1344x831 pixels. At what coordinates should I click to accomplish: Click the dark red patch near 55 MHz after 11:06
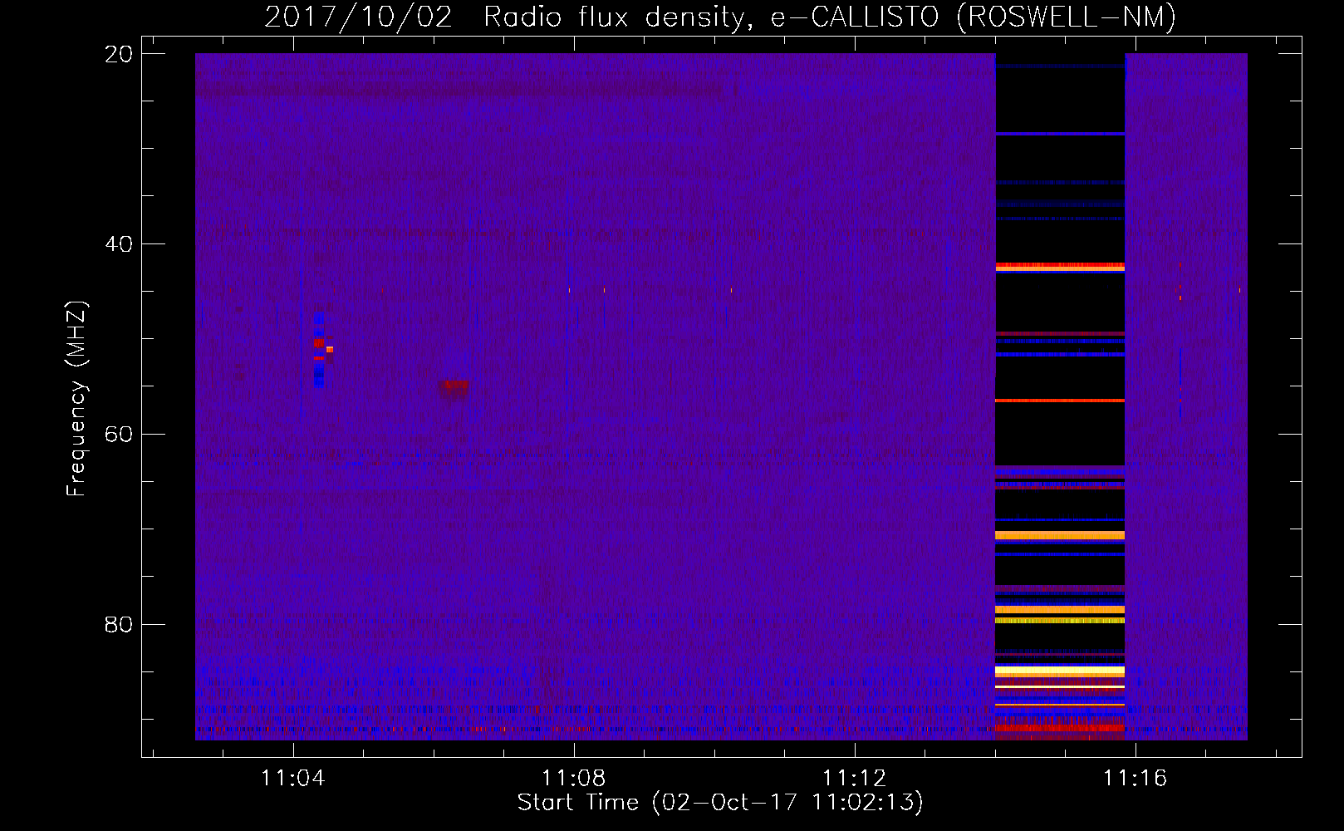pyautogui.click(x=454, y=386)
